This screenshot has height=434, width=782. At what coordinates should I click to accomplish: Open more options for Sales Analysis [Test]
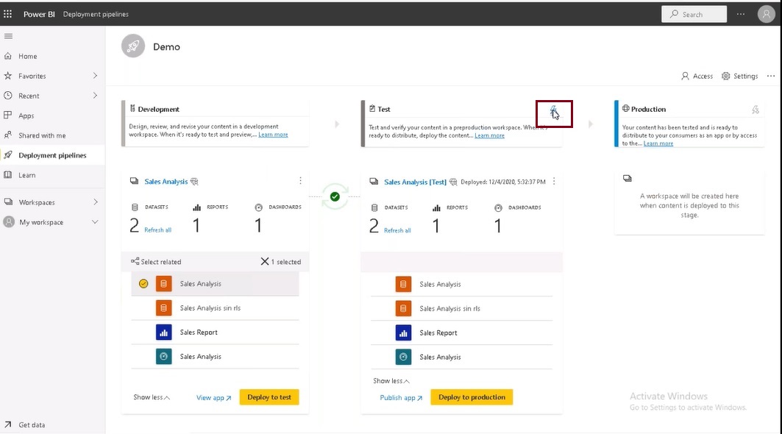click(554, 181)
